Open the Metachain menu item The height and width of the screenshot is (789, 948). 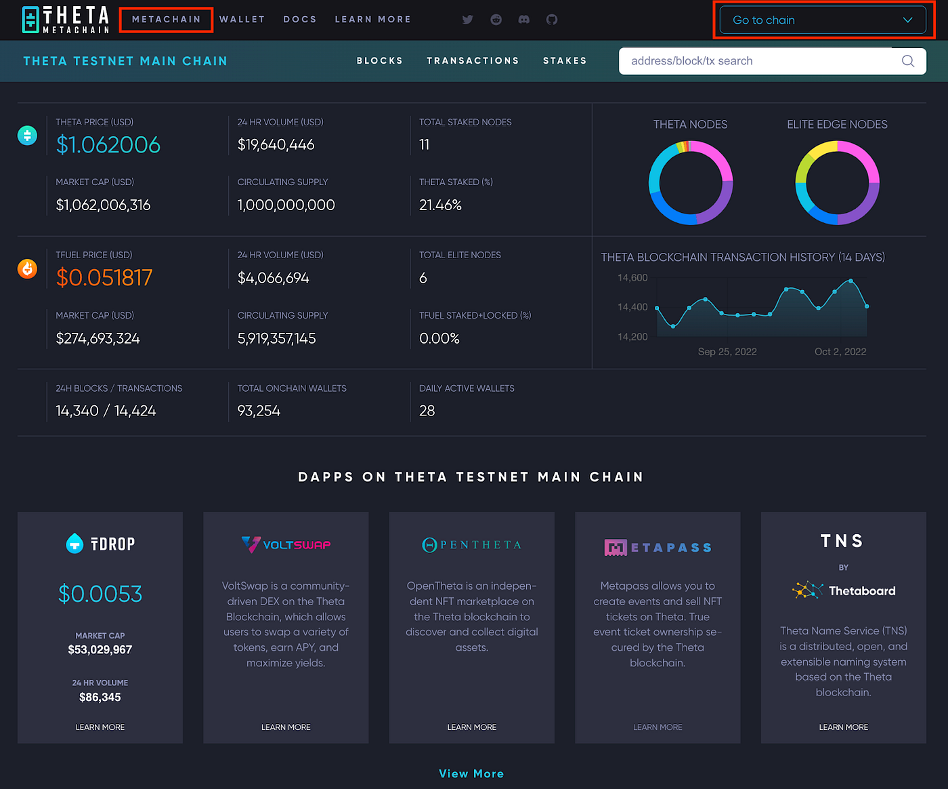tap(167, 20)
